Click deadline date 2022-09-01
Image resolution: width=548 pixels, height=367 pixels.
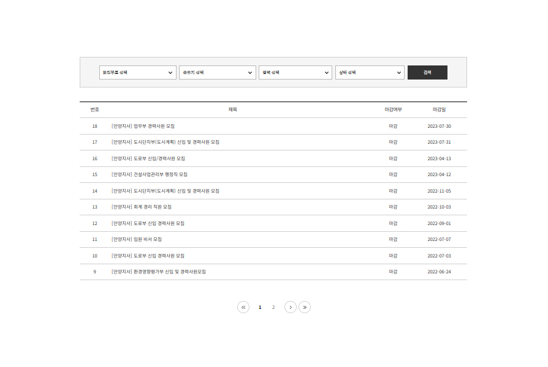coord(440,223)
